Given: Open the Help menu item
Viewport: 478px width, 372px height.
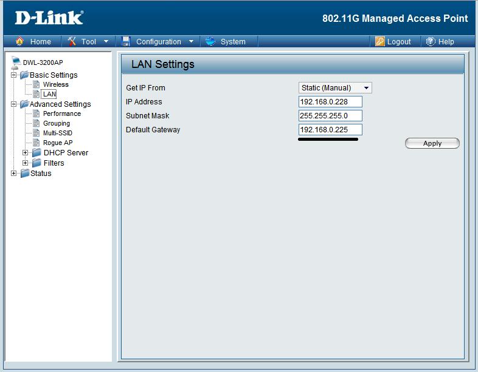Looking at the screenshot, I should coord(446,42).
